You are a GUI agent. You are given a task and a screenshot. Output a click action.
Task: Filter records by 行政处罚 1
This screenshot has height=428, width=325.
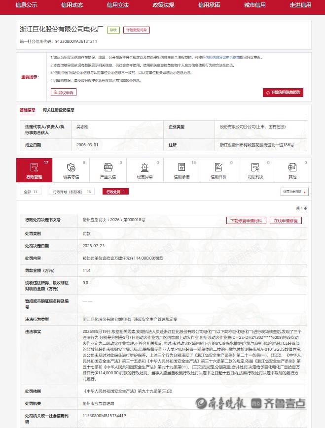115,192
